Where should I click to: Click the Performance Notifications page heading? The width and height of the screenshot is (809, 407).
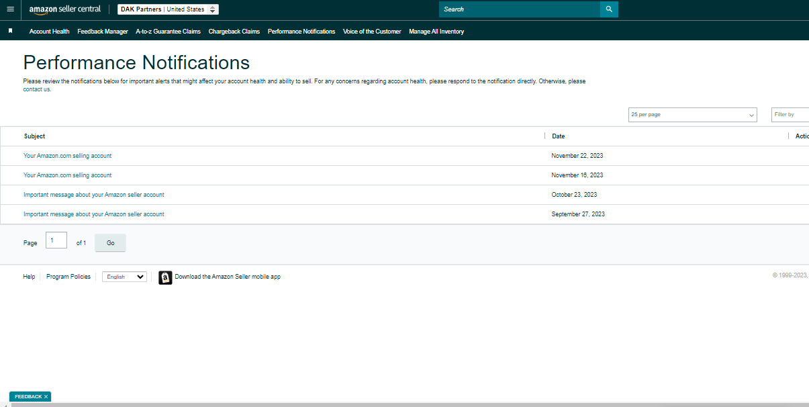pos(136,62)
